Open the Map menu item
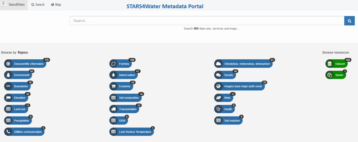Screen dimensions: 358x142 [x=56, y=5]
